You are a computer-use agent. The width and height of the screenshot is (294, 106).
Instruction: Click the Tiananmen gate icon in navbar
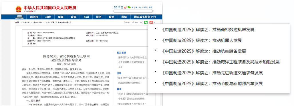tap(19, 17)
